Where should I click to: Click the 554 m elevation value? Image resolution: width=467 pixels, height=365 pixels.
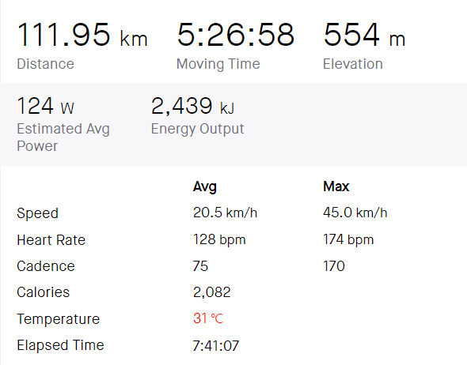point(364,35)
